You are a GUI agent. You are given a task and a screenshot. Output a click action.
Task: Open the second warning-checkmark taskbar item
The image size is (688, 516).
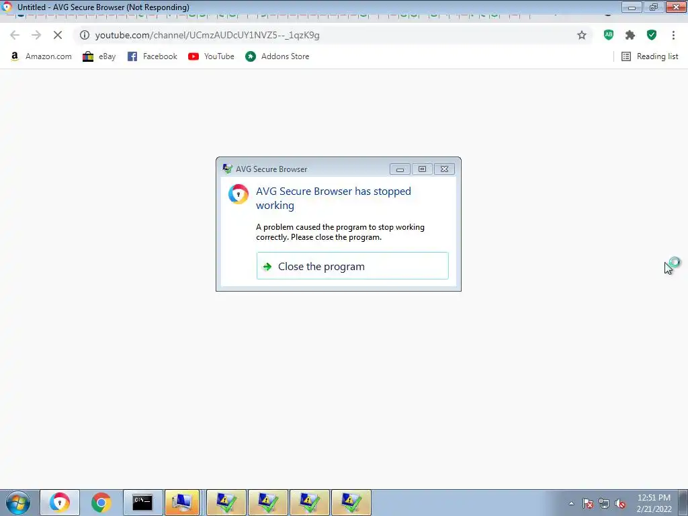pyautogui.click(x=268, y=503)
